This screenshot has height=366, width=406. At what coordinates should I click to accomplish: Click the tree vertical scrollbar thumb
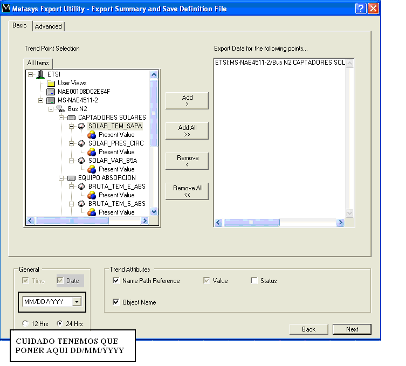pyautogui.click(x=154, y=113)
